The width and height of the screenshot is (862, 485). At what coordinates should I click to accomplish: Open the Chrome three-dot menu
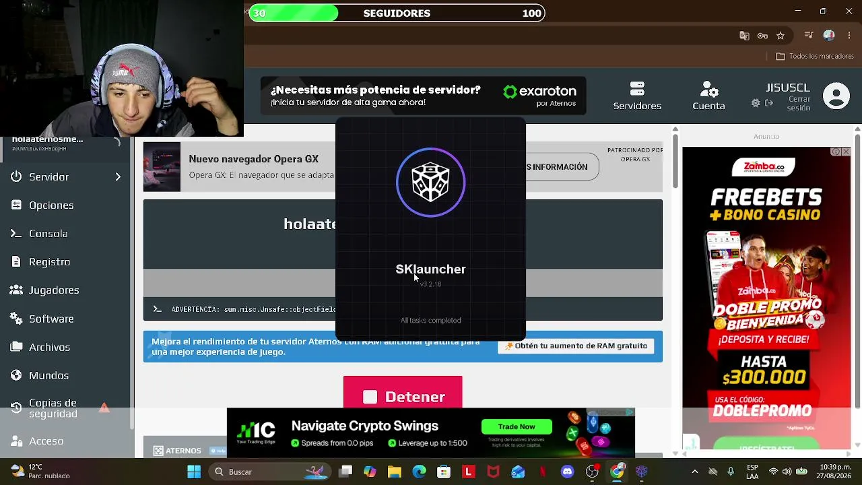pos(849,36)
